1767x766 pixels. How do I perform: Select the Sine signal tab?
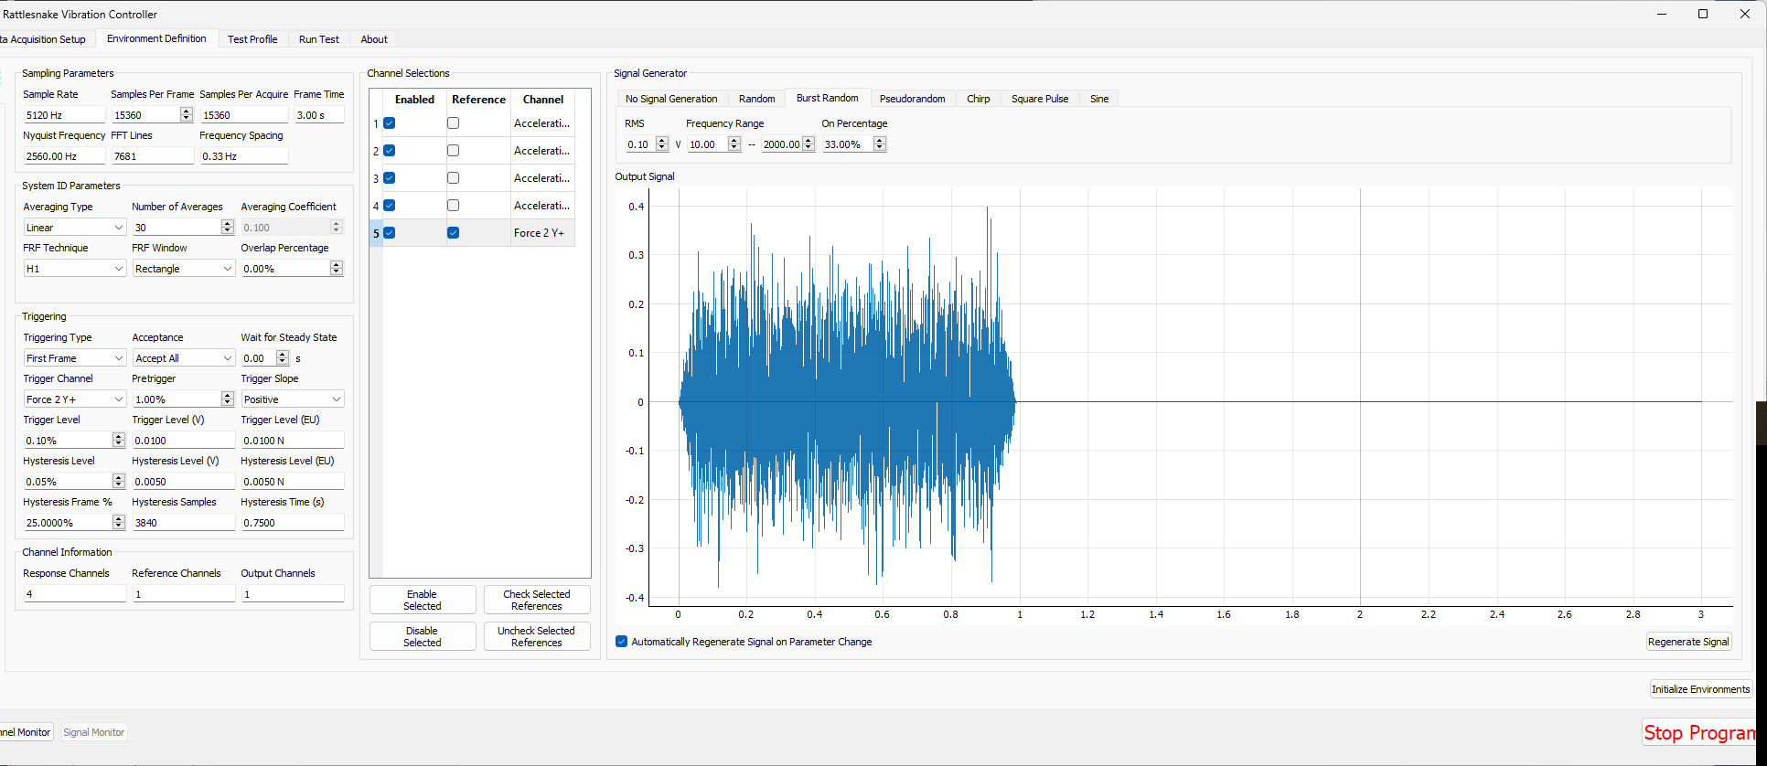pos(1099,99)
